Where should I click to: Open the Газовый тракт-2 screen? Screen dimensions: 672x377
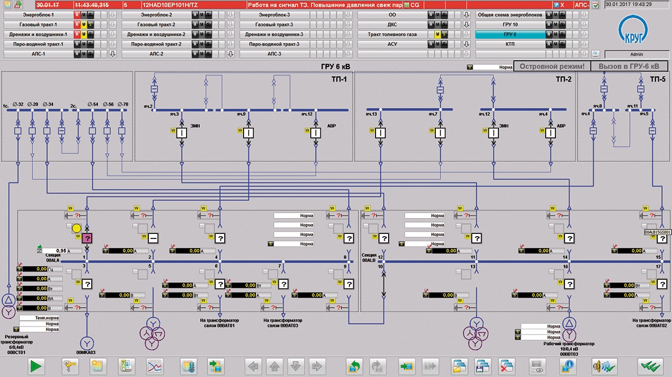[156, 25]
